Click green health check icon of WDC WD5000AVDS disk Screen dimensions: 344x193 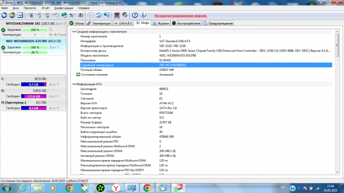[x=3, y=48]
